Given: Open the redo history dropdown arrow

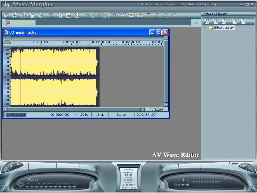Looking at the screenshot, I should (x=105, y=15).
